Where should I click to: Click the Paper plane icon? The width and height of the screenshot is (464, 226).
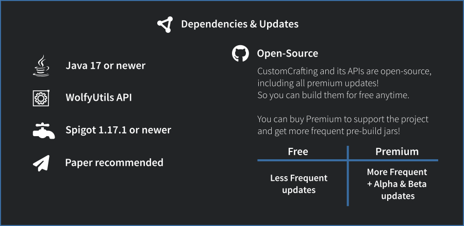[41, 163]
